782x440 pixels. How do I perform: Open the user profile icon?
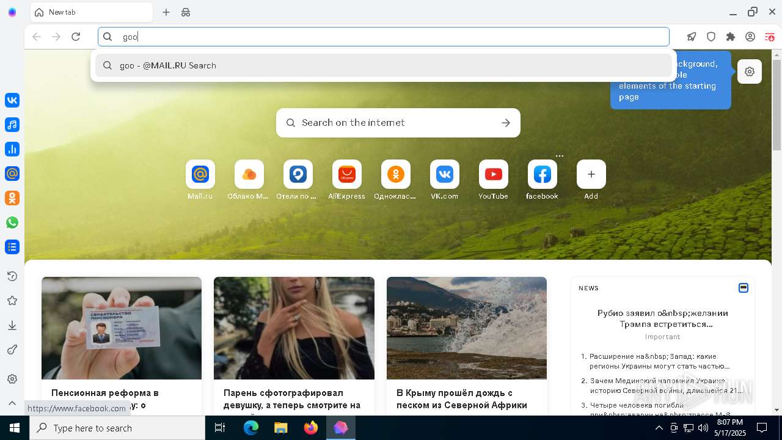click(x=750, y=37)
